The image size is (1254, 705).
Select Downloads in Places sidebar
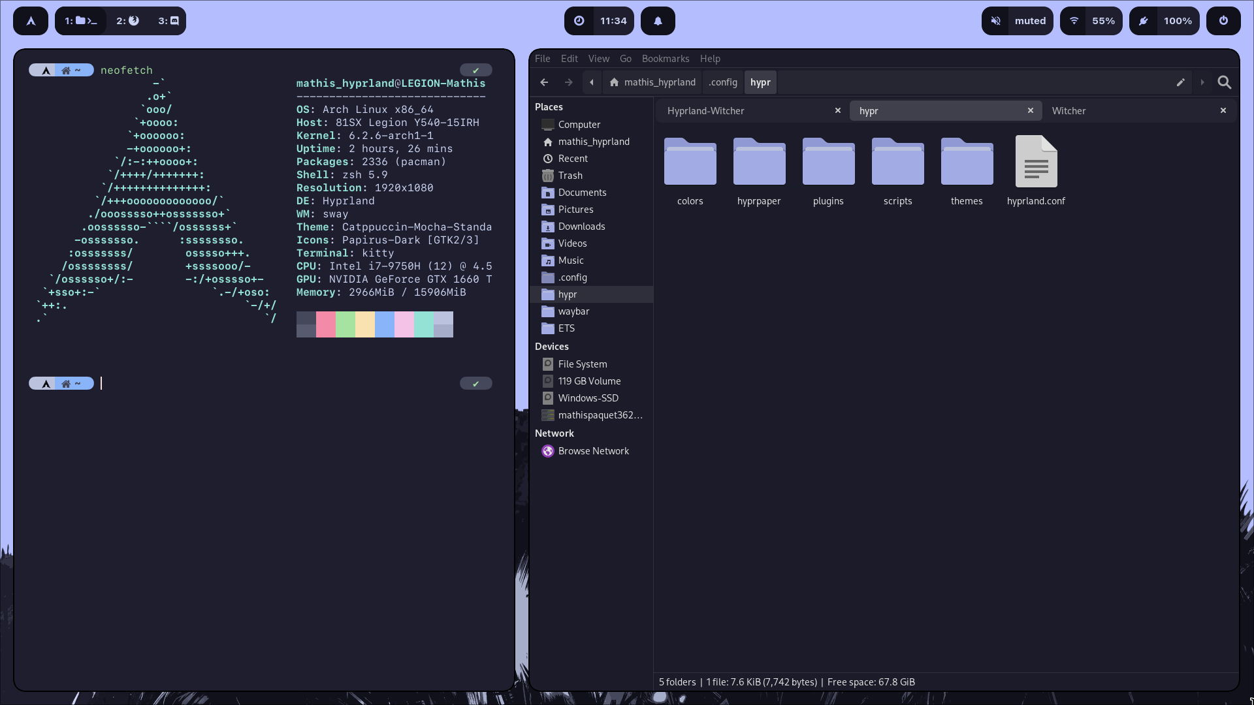[x=581, y=227]
